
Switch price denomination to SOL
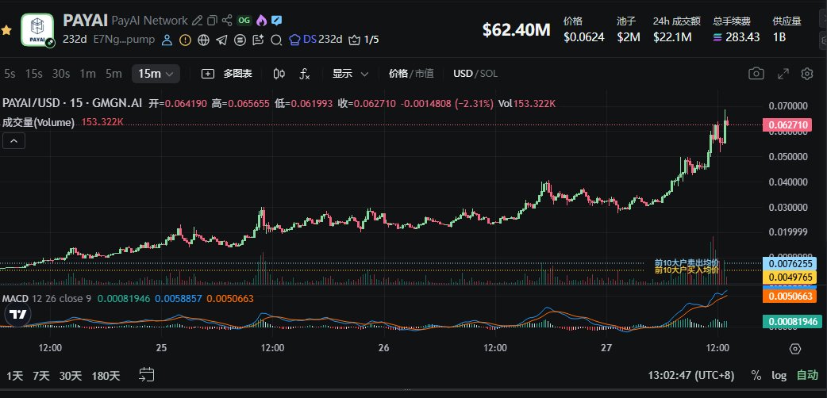[x=489, y=74]
